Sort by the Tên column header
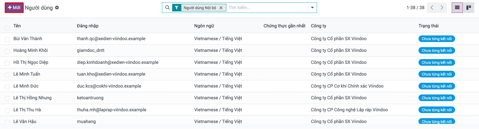 [x=17, y=26]
